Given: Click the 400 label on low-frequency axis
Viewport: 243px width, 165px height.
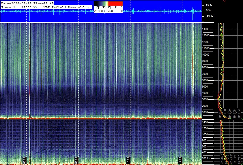Looking at the screenshot, I should [x=204, y=153].
